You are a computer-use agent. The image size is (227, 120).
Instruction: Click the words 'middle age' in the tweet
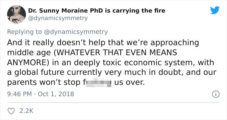(29, 53)
